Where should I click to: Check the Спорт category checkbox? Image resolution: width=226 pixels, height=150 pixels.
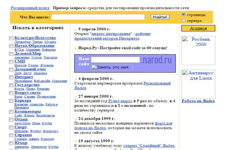tap(11, 127)
